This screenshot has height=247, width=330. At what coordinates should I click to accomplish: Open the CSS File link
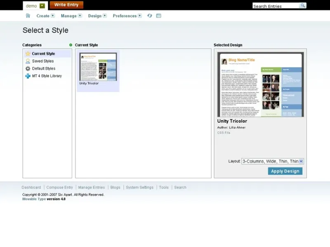[x=224, y=133]
